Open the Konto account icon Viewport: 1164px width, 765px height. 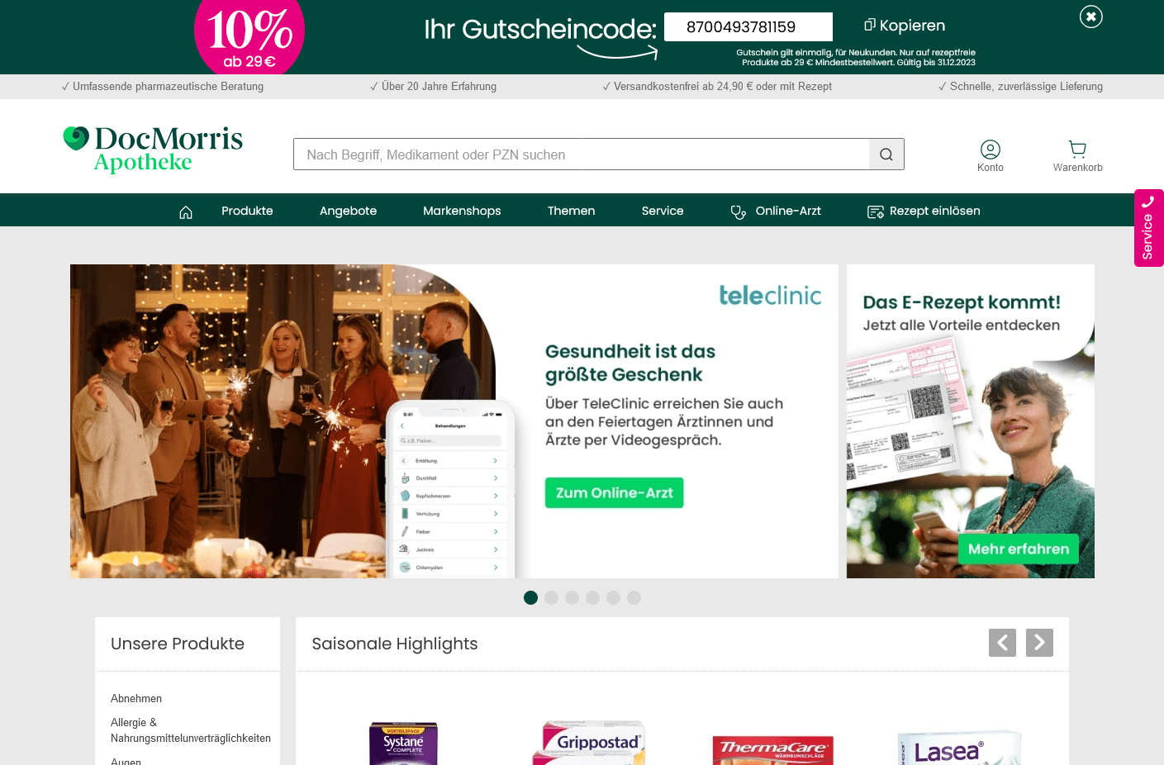990,155
